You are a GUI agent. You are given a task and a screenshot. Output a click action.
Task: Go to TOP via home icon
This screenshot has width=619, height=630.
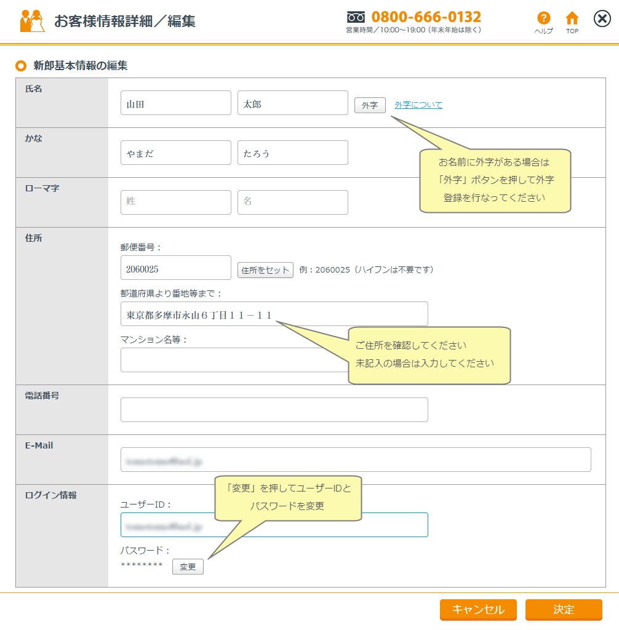point(572,18)
